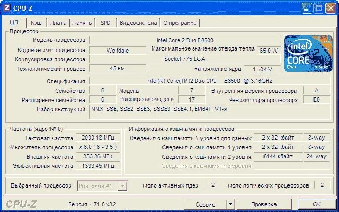Minimize the CPU-Z window

point(307,8)
